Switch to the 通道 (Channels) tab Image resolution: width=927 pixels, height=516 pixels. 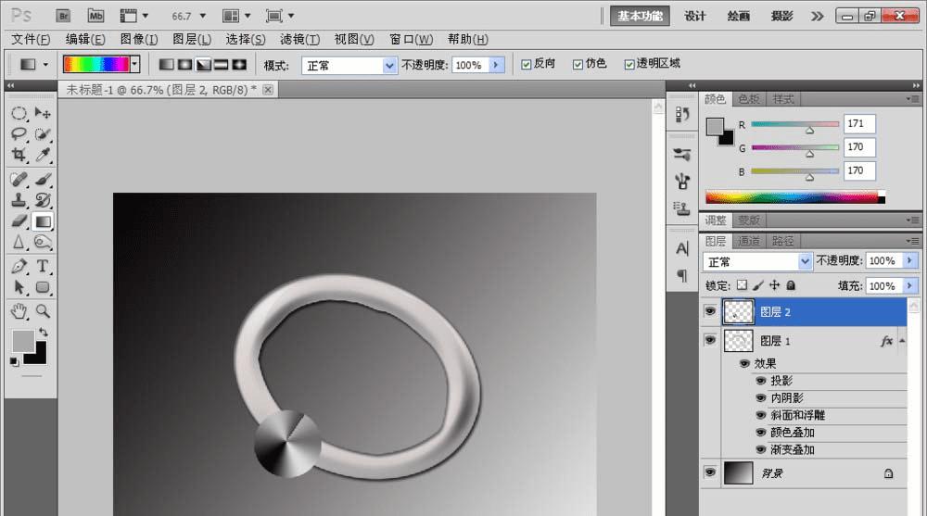point(749,241)
